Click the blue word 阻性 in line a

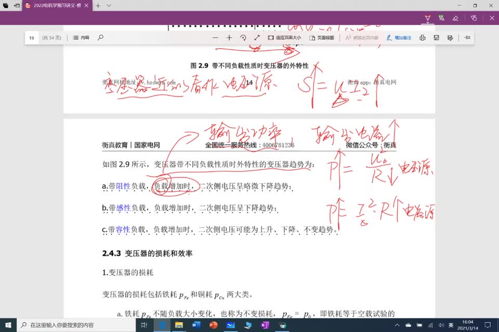click(x=123, y=186)
